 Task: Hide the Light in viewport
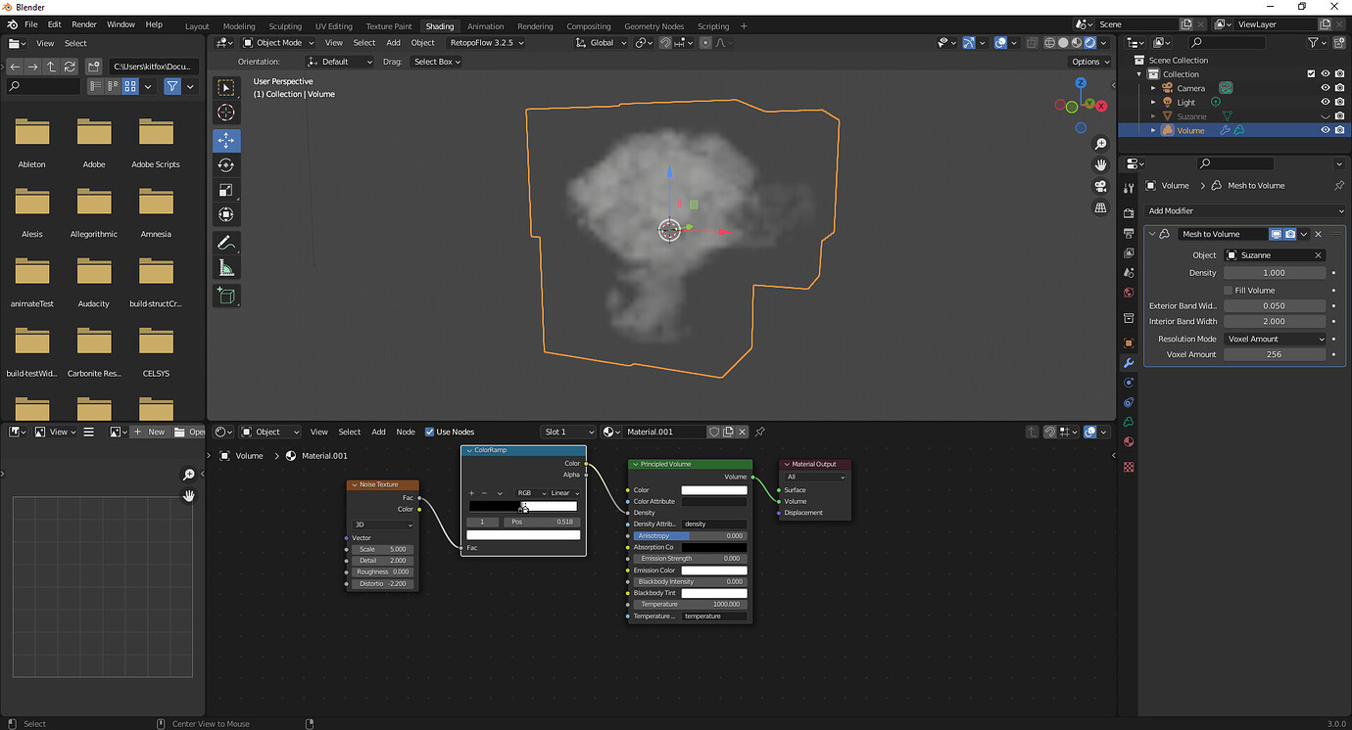pyautogui.click(x=1326, y=102)
